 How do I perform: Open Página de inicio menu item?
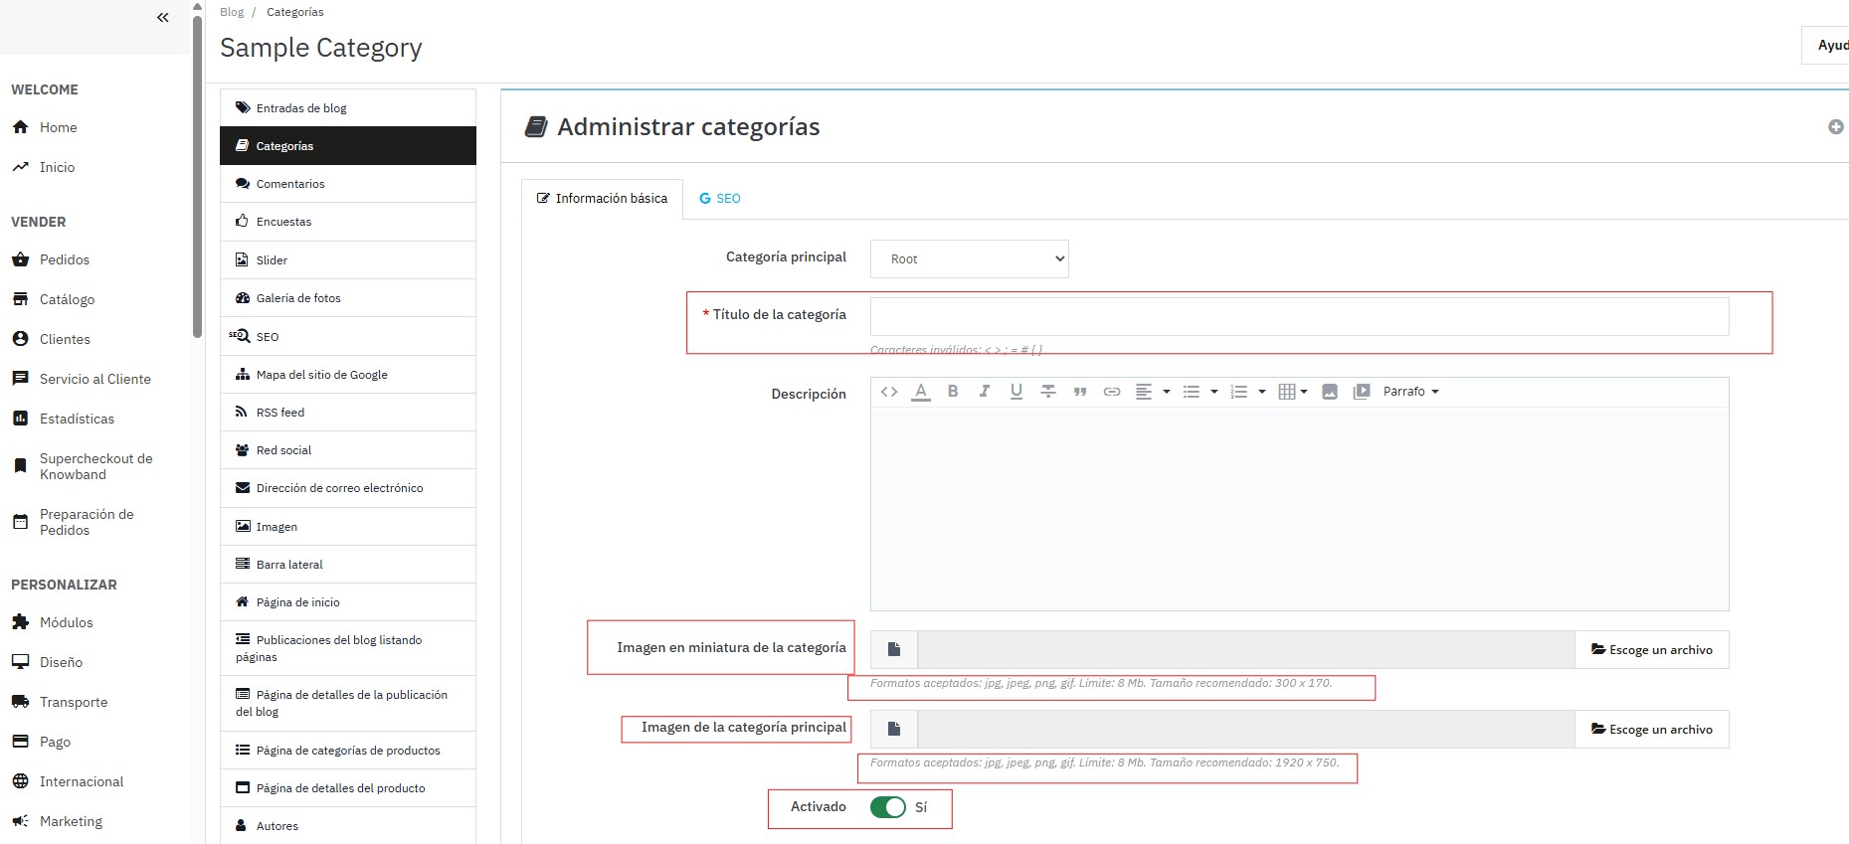[348, 602]
